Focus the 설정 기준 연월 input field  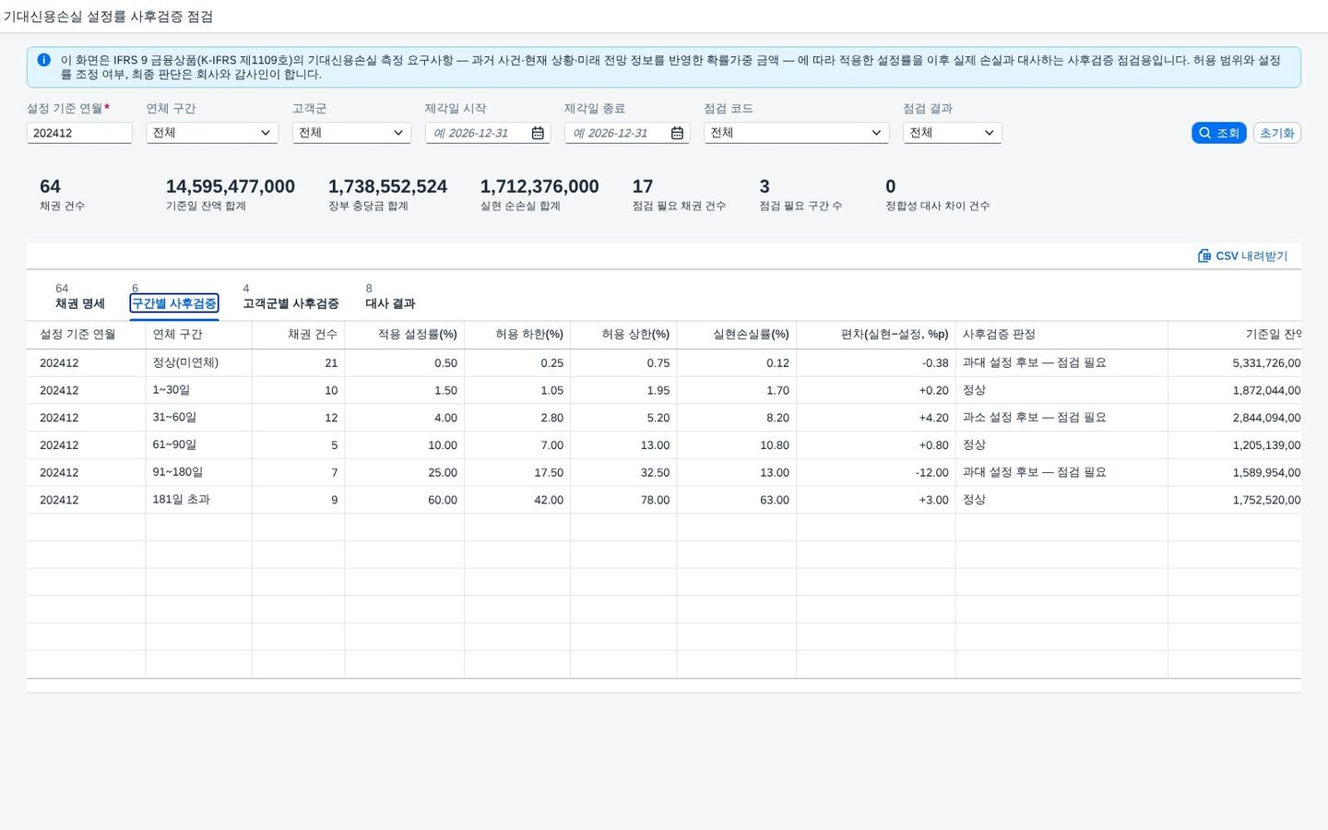tap(79, 133)
